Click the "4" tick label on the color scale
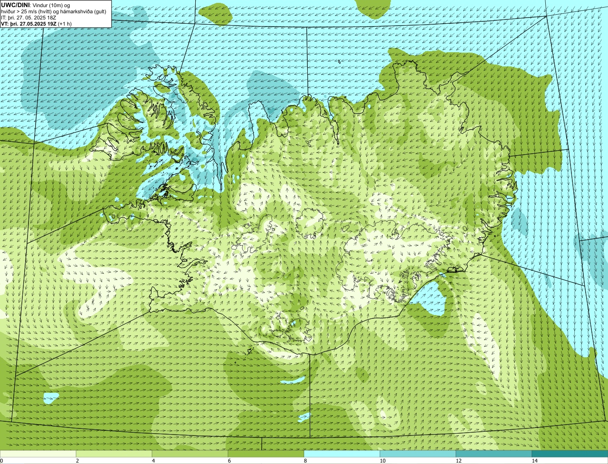This screenshot has width=608, height=464. (x=153, y=461)
